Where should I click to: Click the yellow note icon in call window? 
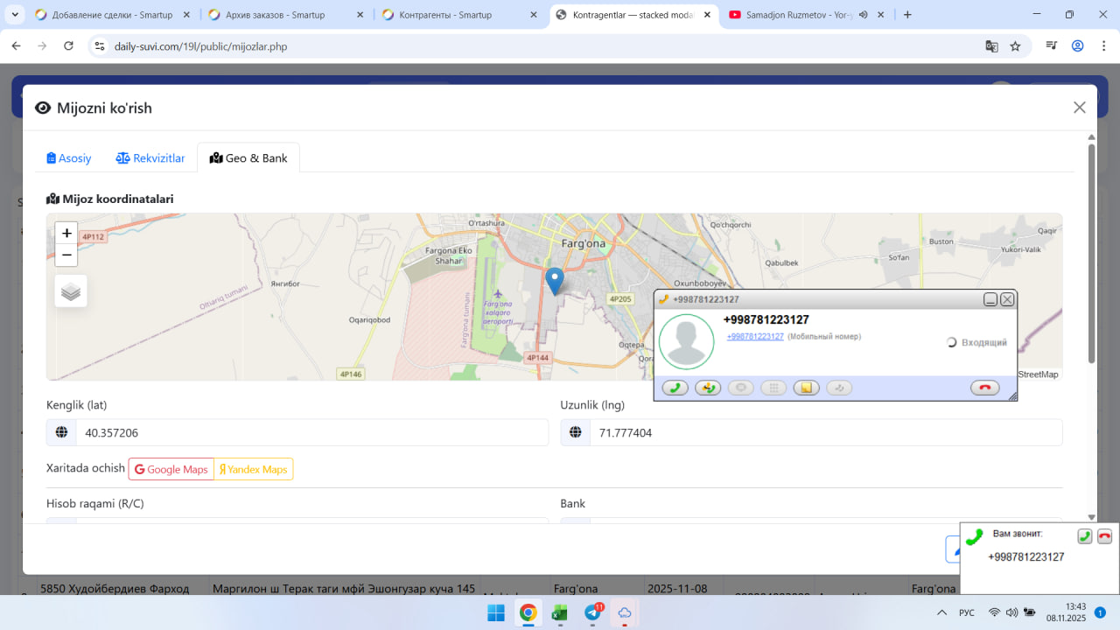pos(806,388)
